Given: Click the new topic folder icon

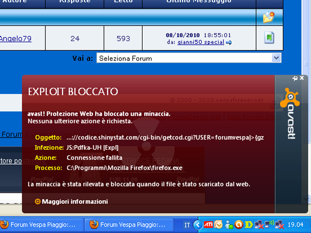Looking at the screenshot, I should (269, 17).
